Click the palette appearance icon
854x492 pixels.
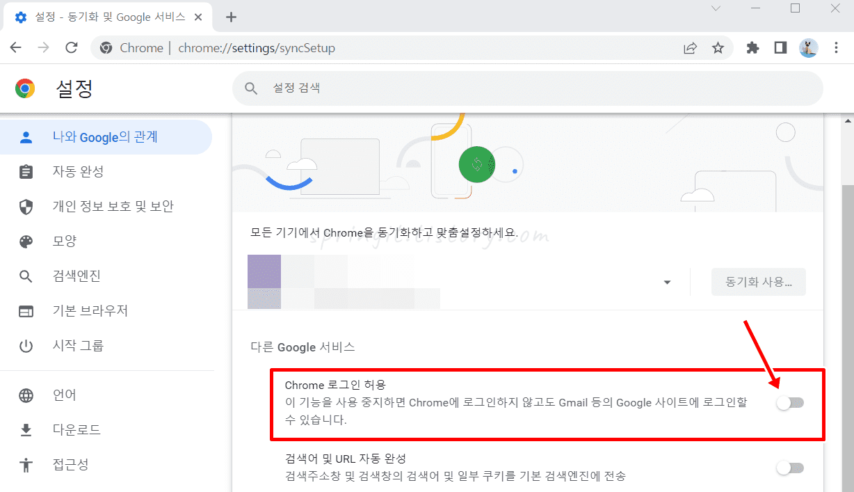26,241
